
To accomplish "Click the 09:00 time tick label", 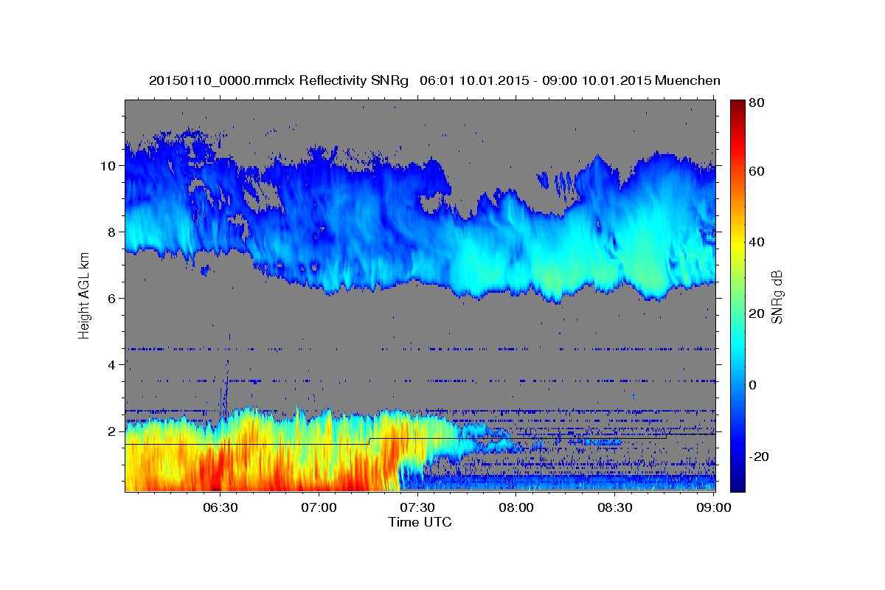I will (714, 507).
